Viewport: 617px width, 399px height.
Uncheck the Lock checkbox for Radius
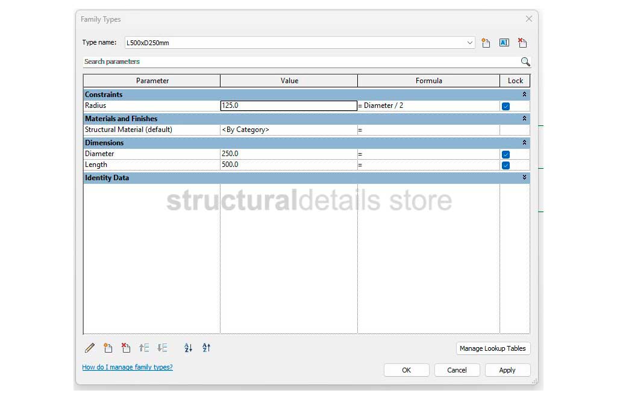coord(506,106)
